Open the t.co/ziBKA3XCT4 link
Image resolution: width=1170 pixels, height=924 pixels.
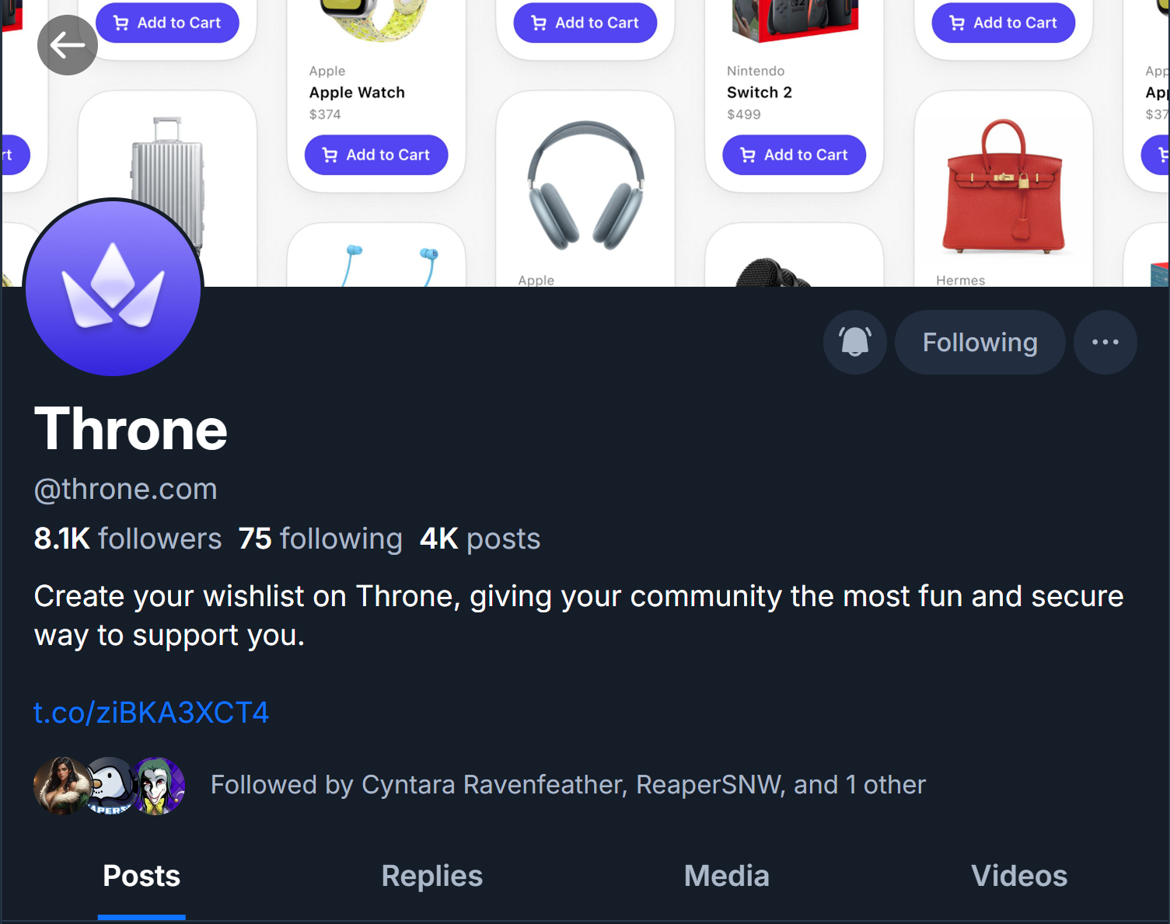point(152,712)
